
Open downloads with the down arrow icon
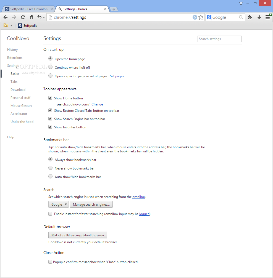(259, 17)
